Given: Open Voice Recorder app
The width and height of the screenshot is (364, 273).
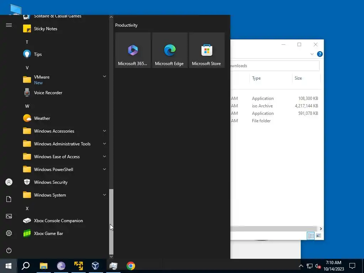Looking at the screenshot, I should [65, 93].
